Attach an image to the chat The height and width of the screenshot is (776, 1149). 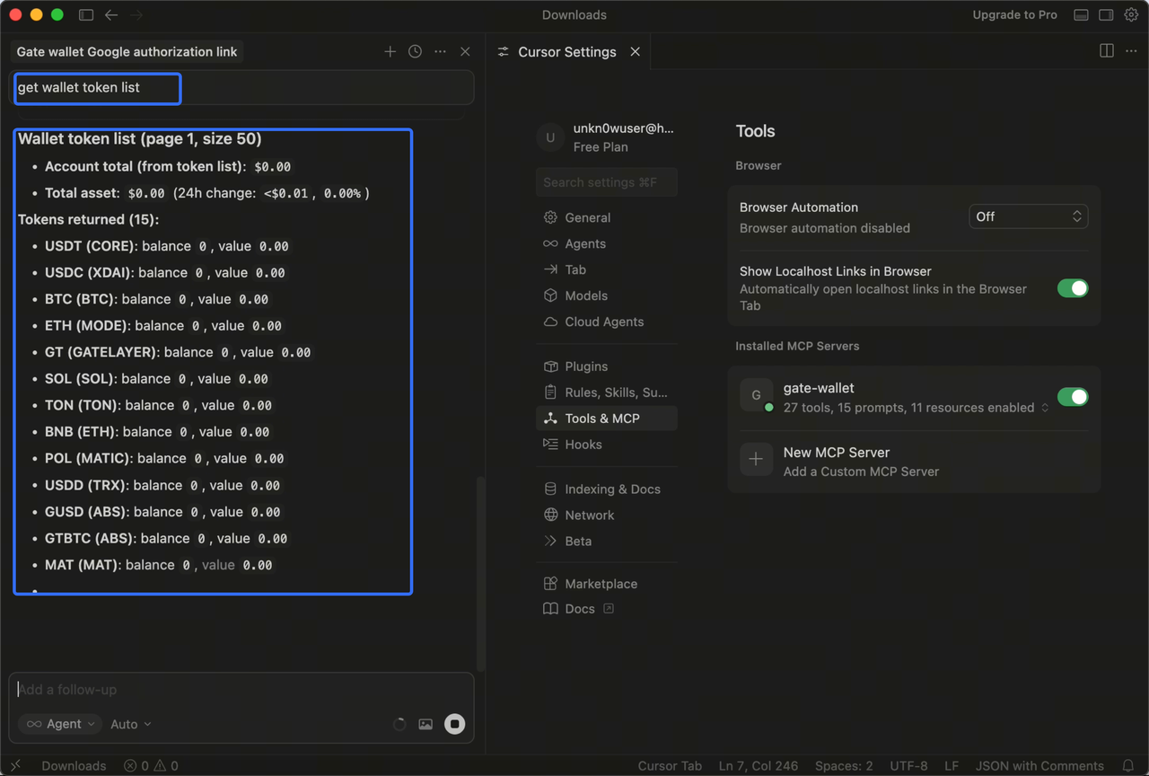(425, 724)
